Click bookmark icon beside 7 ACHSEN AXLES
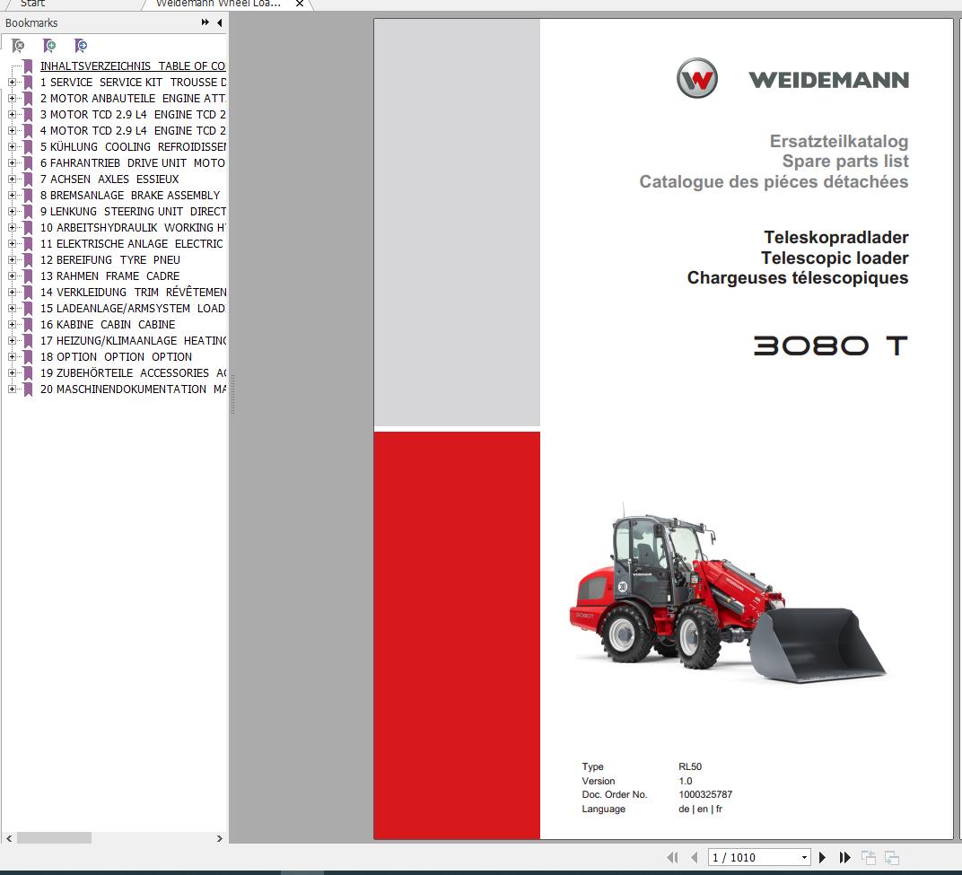Screen dimensions: 962x875 (28, 179)
